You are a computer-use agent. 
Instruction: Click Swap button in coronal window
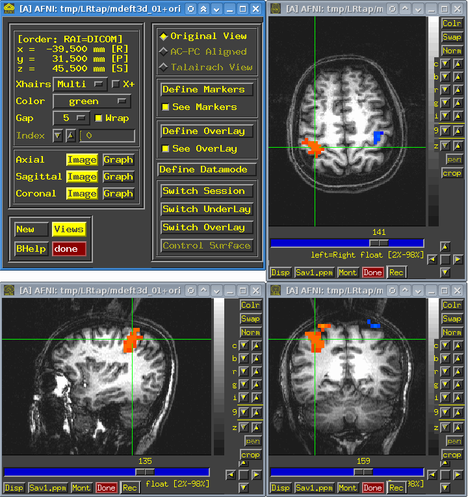(x=452, y=319)
